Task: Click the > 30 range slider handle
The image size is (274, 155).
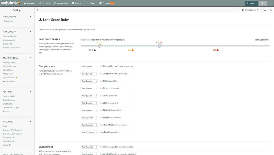Action: [x=100, y=46]
